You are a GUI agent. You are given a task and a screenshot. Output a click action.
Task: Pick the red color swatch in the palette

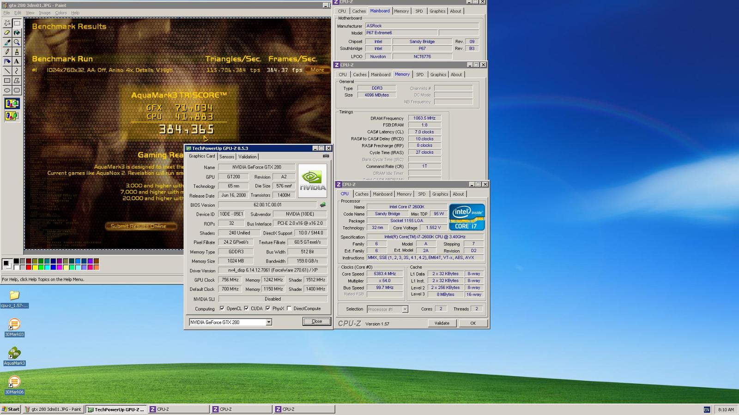[x=29, y=267]
